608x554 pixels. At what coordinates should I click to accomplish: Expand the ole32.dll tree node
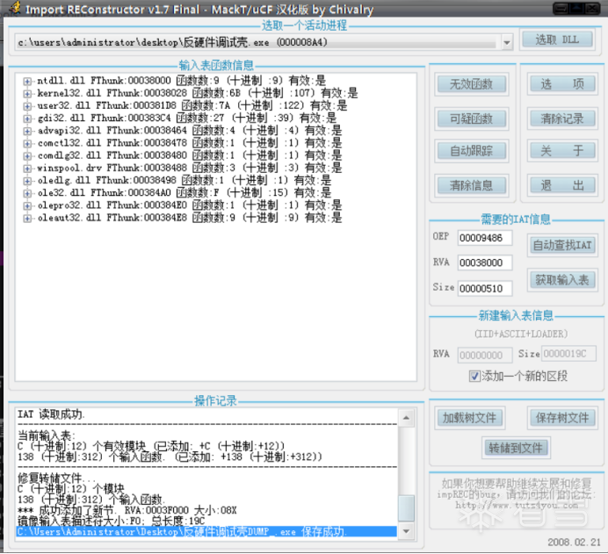click(x=27, y=193)
